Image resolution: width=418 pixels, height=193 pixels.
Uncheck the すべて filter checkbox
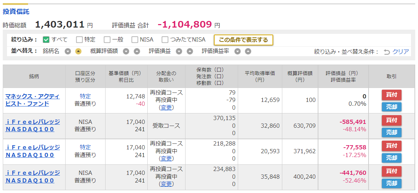click(46, 40)
